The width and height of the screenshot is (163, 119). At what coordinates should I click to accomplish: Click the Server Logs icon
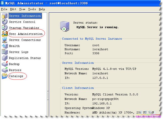(x=5, y=52)
